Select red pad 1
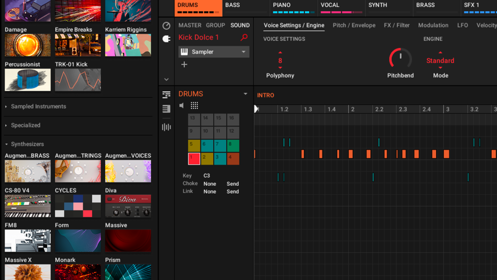 coord(194,159)
